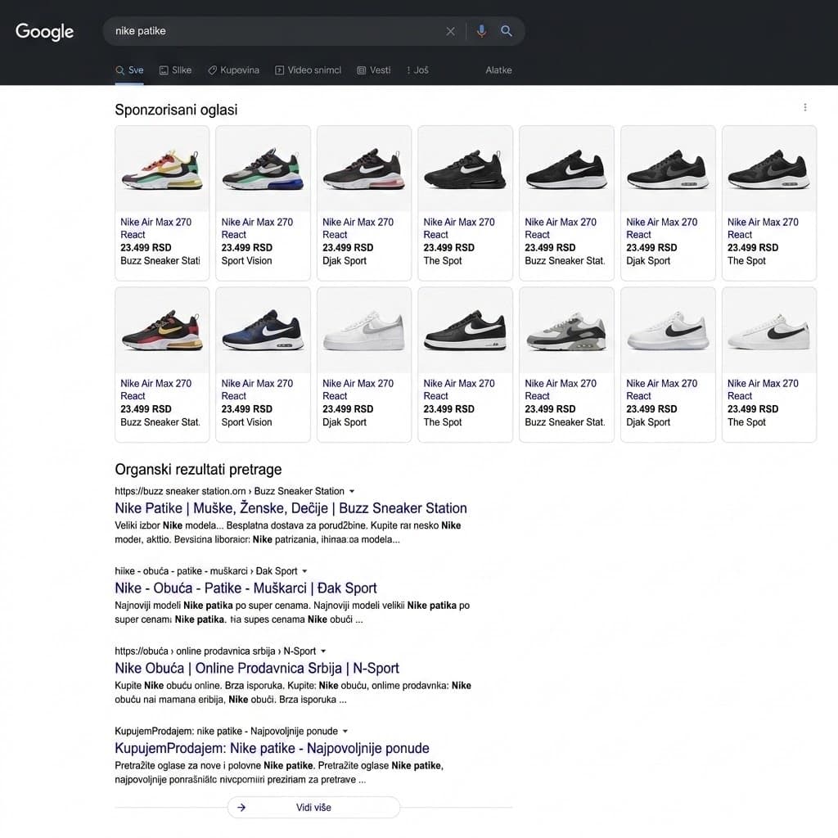838x838 pixels.
Task: Click the multicolor sneaker thumbnail, first row Buzz Sneaker
Action: pyautogui.click(x=163, y=169)
